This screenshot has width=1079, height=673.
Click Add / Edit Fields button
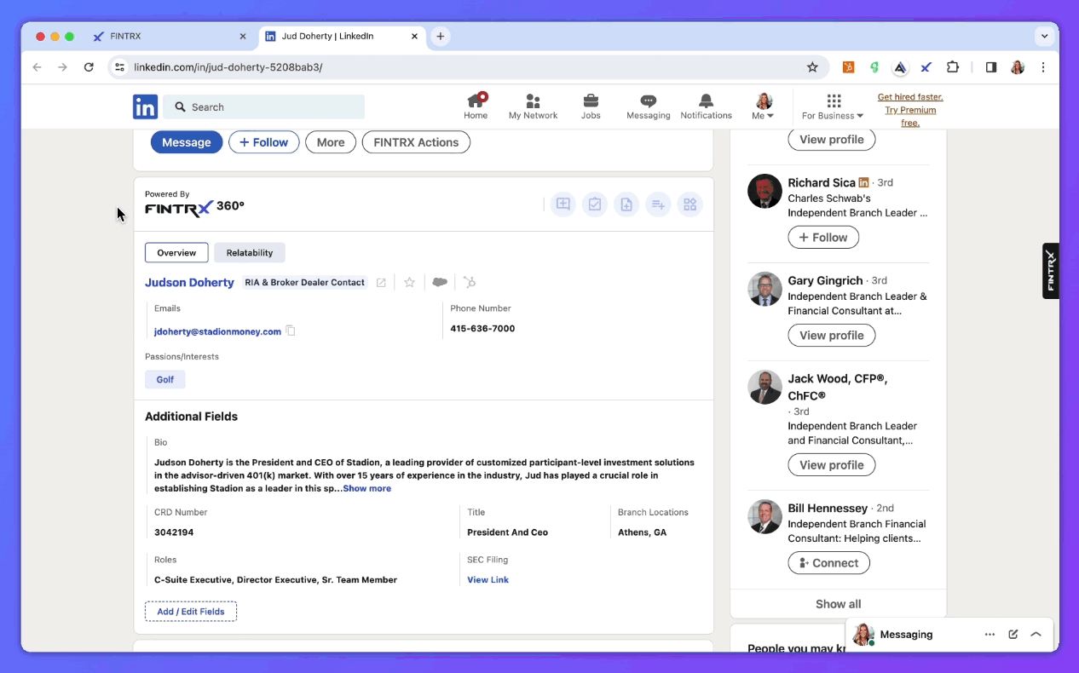[x=191, y=612]
